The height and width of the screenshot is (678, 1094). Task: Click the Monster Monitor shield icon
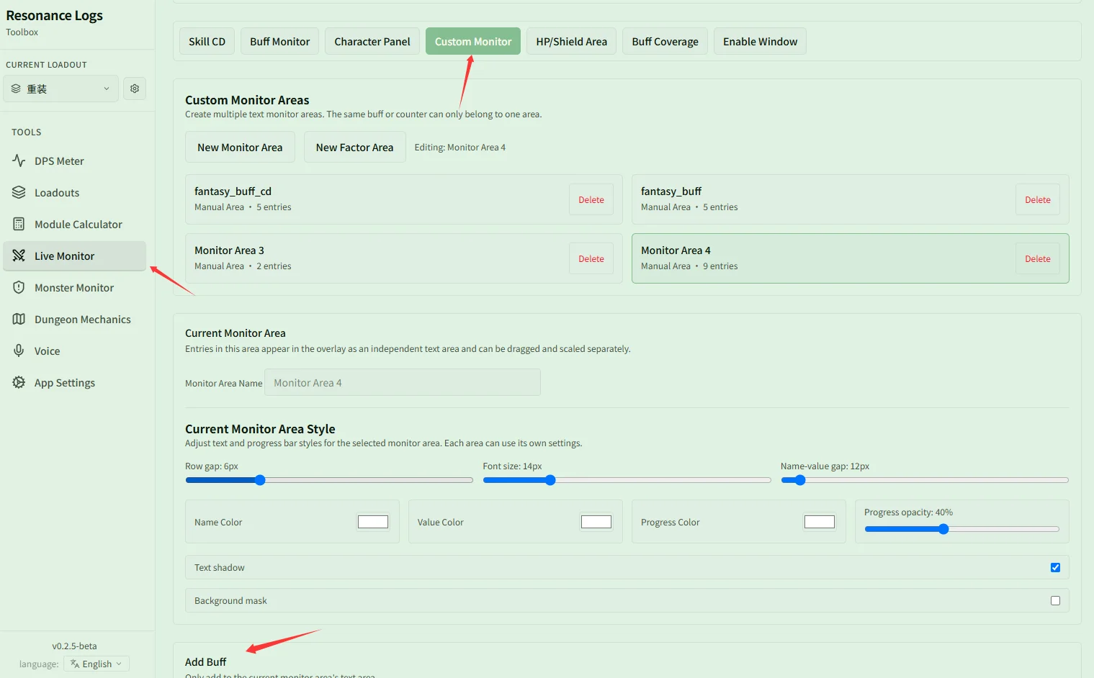[x=19, y=287]
